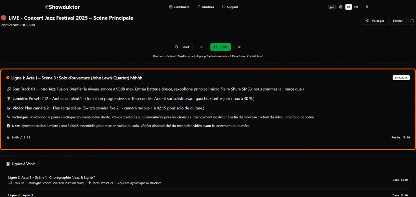Click the LIVE Concert Jazz Festival 2025 title

[71, 18]
